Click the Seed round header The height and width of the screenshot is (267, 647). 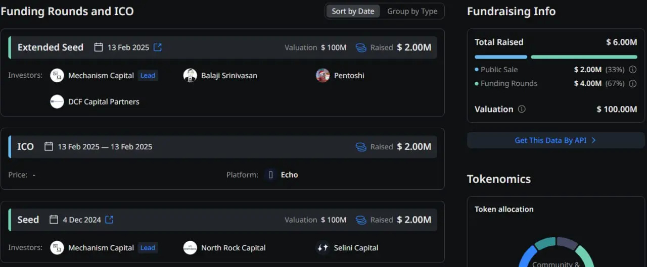(x=28, y=220)
